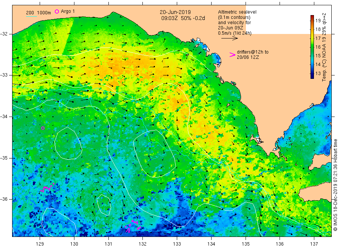Click the 20/06 12Z drifter date text

[248, 57]
